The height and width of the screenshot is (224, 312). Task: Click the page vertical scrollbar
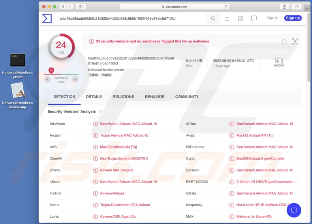coord(308,47)
